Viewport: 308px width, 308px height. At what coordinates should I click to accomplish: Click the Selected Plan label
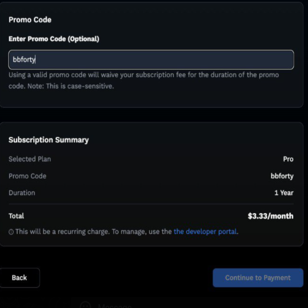pyautogui.click(x=30, y=159)
